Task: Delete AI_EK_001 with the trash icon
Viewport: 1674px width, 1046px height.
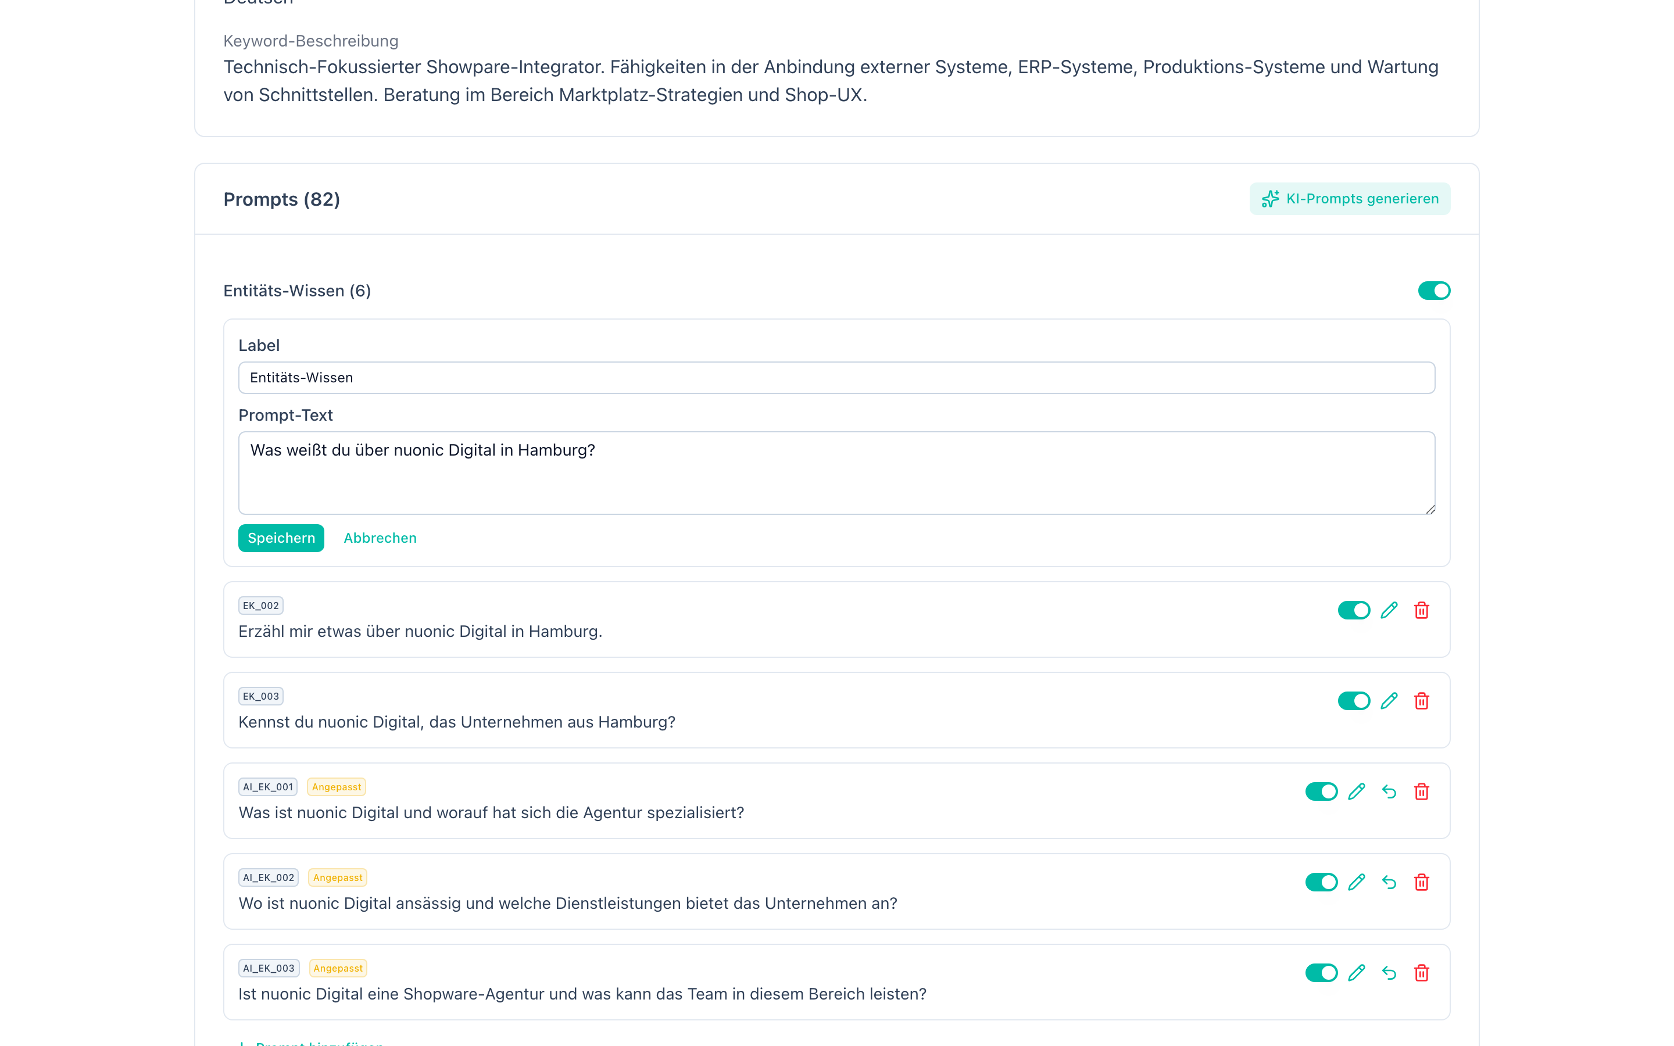Action: coord(1422,791)
